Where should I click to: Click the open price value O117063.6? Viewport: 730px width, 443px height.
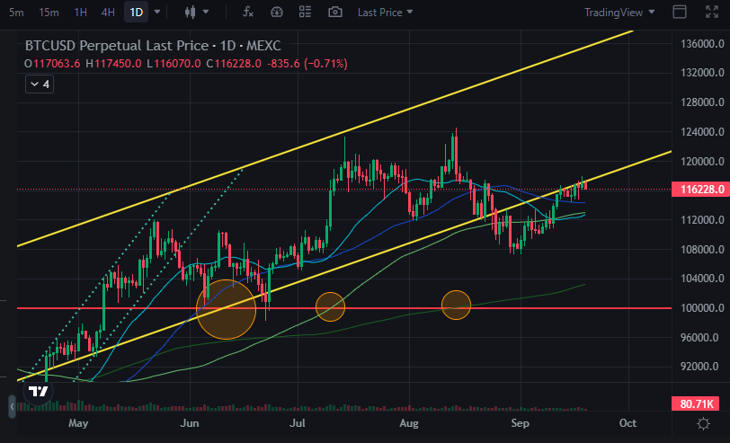52,64
